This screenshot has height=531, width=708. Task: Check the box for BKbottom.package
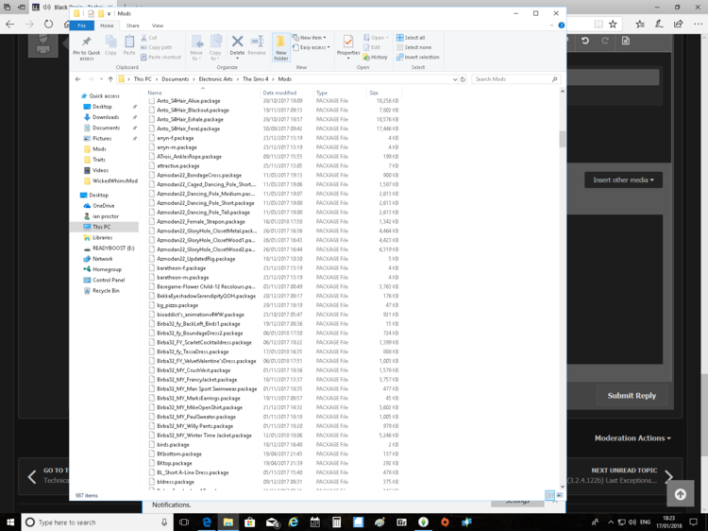152,454
